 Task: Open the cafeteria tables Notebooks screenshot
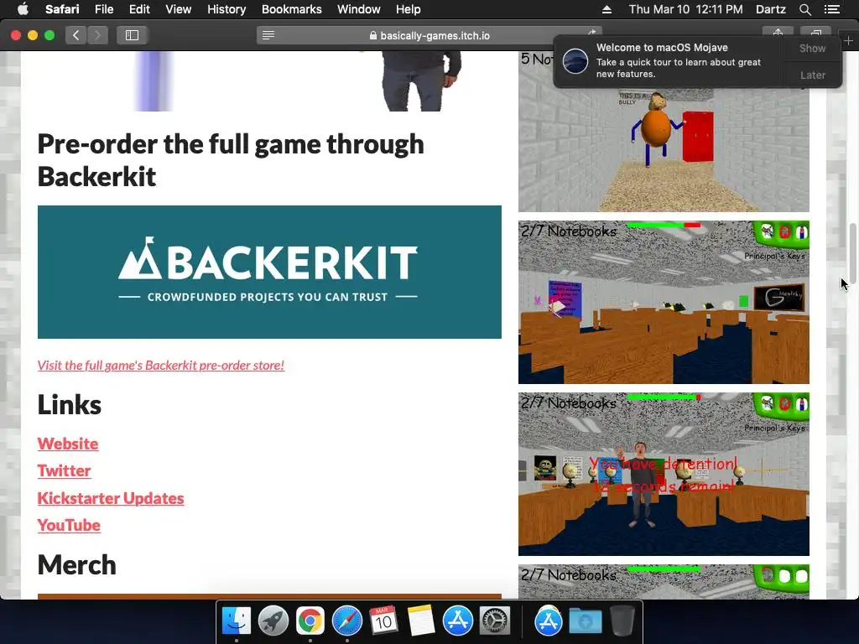click(664, 302)
